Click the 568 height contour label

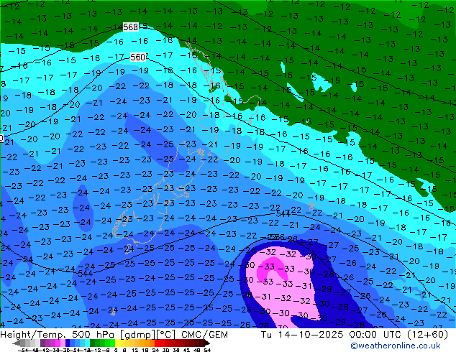coord(131,27)
